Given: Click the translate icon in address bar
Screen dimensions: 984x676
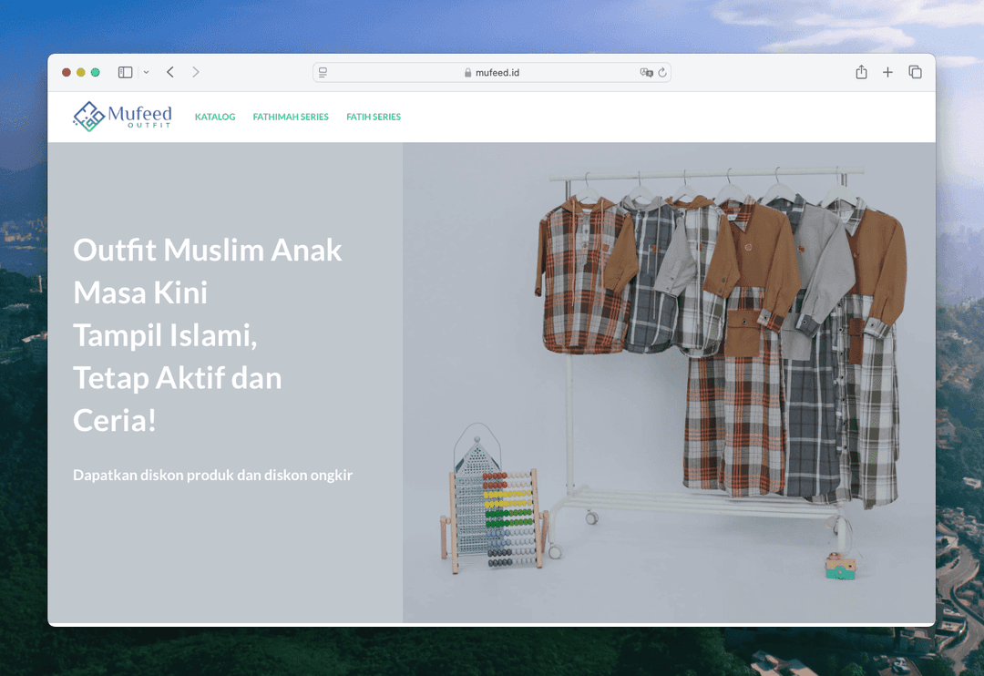Looking at the screenshot, I should [x=646, y=73].
